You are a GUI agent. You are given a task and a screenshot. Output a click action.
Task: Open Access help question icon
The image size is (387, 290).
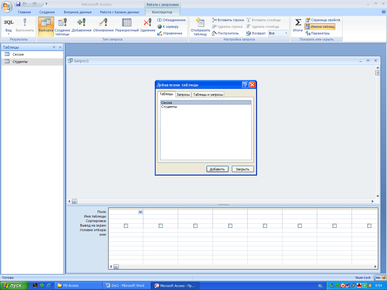(384, 12)
